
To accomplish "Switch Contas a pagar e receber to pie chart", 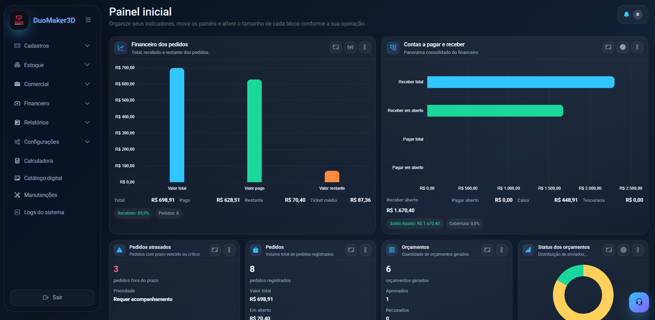I will pos(623,47).
